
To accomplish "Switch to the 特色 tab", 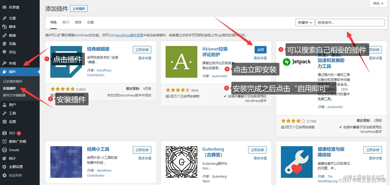I will point(53,22).
